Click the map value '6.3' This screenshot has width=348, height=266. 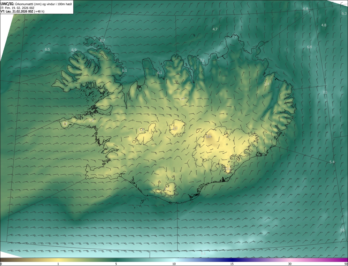click(344, 13)
